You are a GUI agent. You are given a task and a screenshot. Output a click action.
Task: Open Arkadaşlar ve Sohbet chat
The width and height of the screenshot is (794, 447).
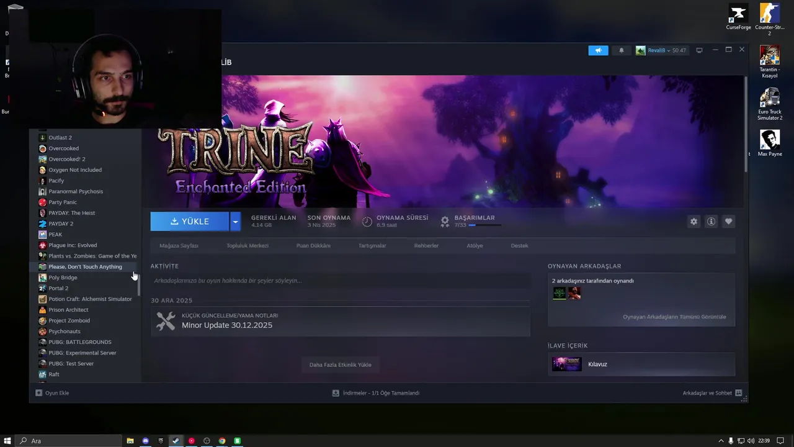[x=712, y=393]
